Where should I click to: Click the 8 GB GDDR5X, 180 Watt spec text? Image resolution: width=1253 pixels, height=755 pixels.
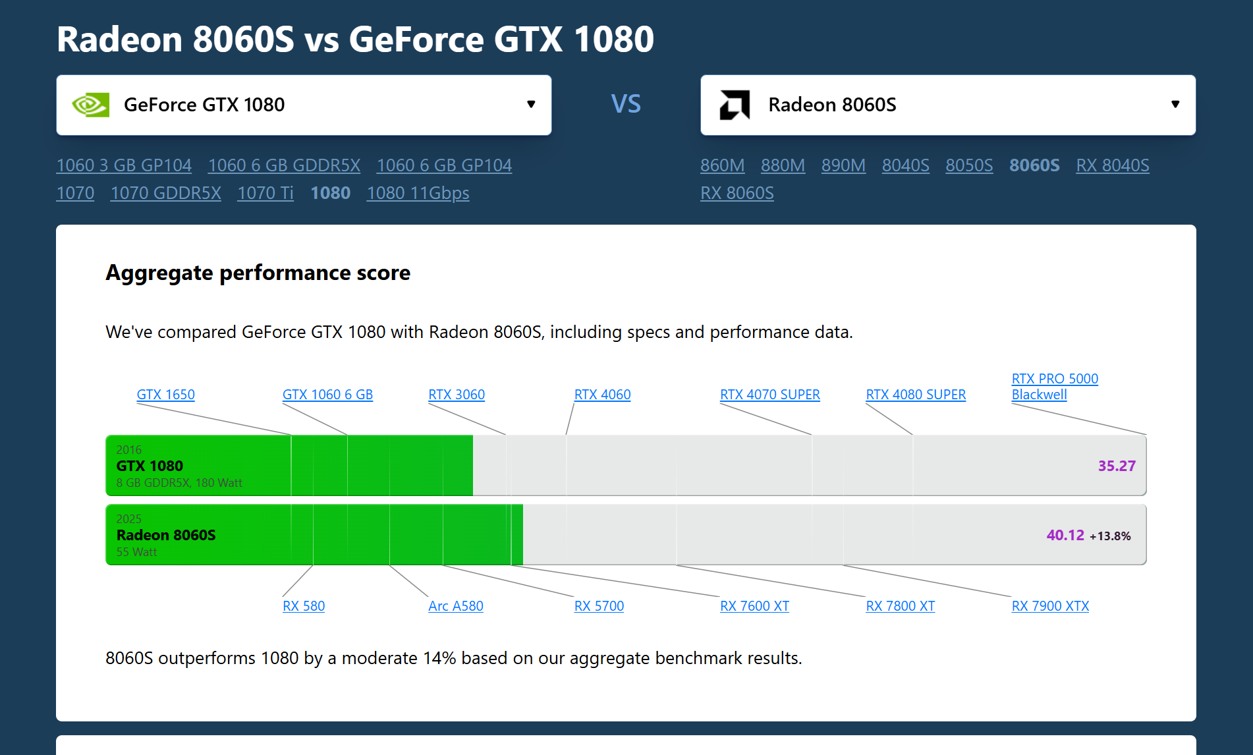[x=179, y=483]
